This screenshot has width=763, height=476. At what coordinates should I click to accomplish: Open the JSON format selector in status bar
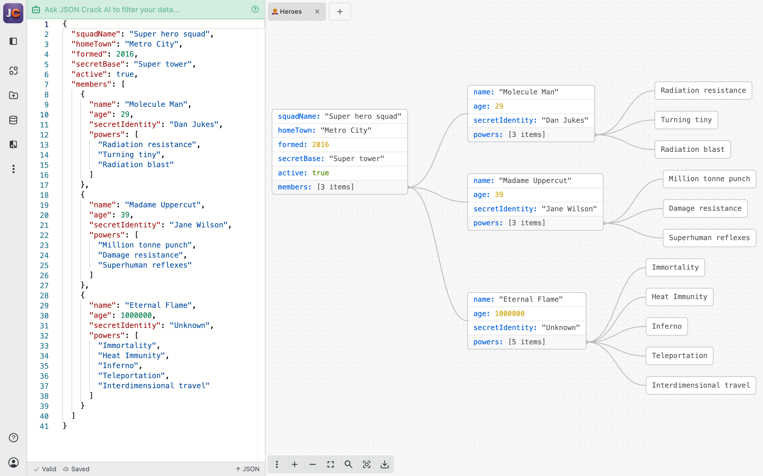pos(248,469)
